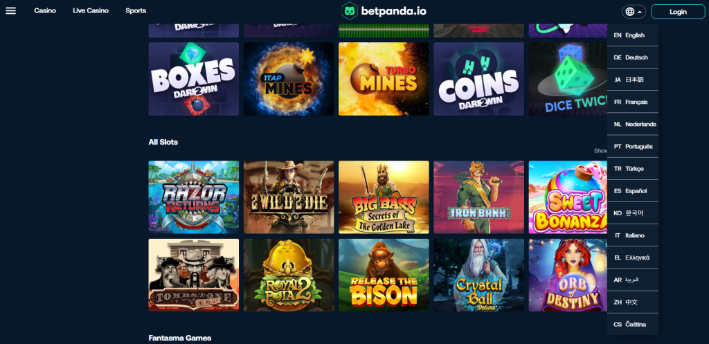Choose Deutsch from the language dropdown
Viewport: 709px width, 344px height.
633,57
